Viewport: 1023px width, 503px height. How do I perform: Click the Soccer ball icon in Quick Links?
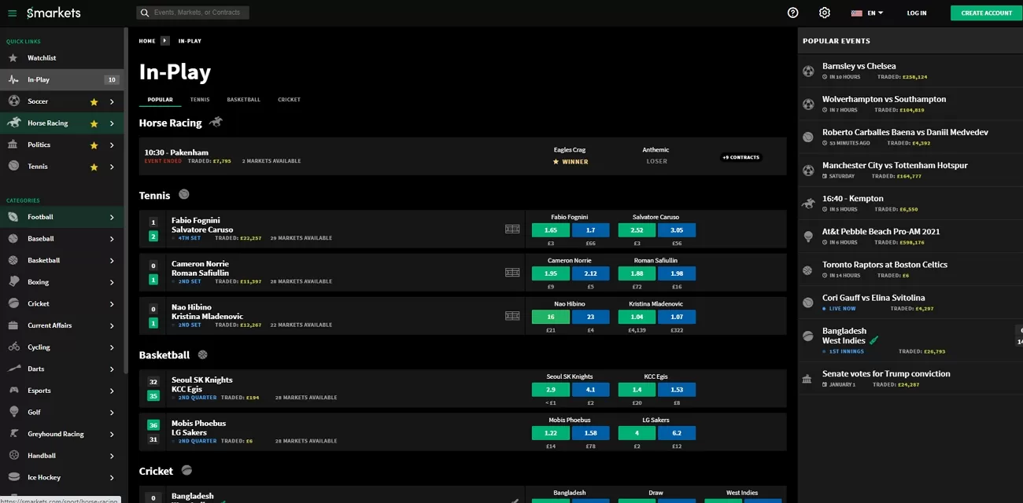[13, 101]
